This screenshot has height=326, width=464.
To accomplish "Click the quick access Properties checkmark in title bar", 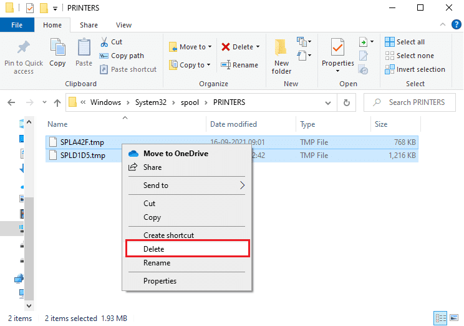I will 30,8.
